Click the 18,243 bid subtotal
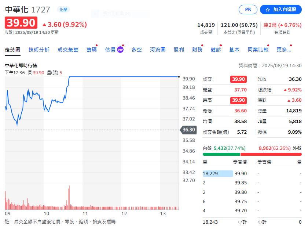 point(210,222)
